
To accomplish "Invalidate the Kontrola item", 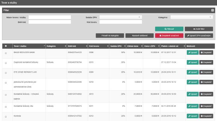I will click(206, 116).
